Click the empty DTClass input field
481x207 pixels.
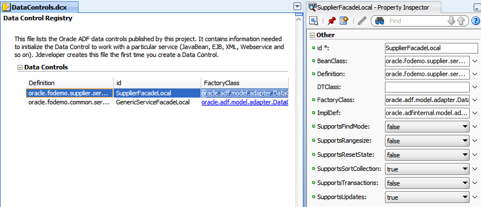coord(427,87)
